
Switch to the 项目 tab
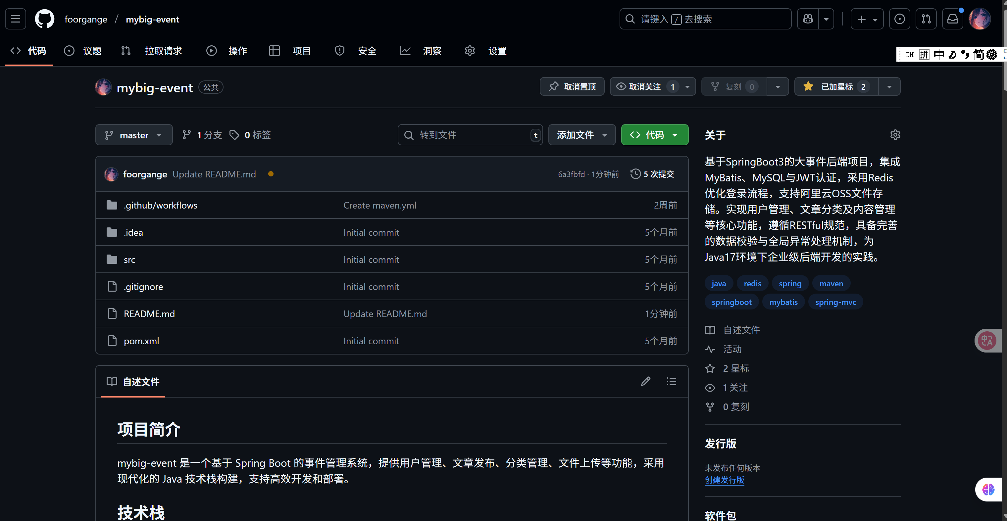[290, 51]
